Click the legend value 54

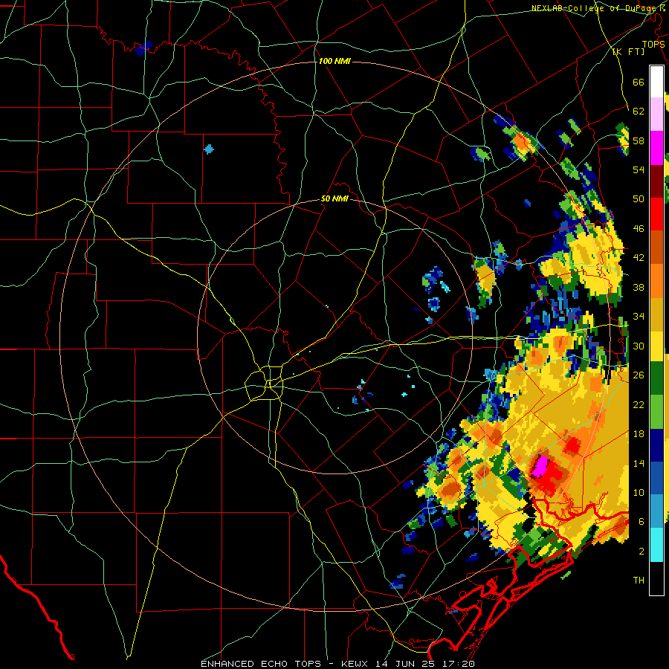tap(639, 169)
